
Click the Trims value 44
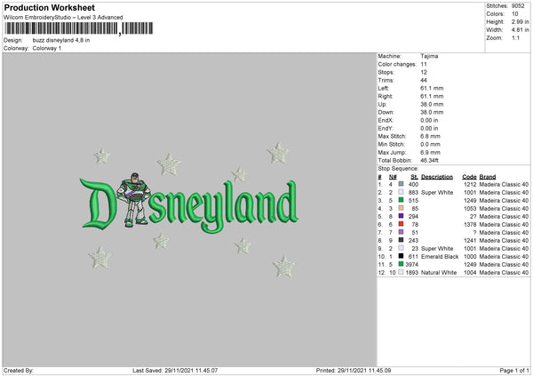pos(424,80)
